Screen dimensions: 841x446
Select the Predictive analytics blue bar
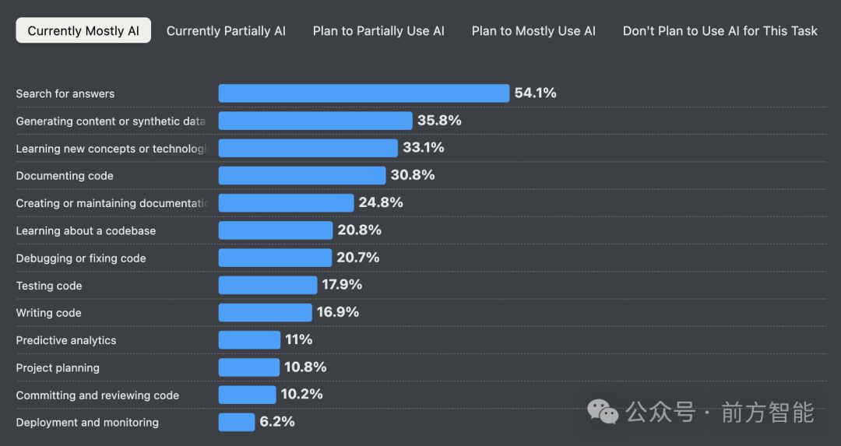point(249,340)
